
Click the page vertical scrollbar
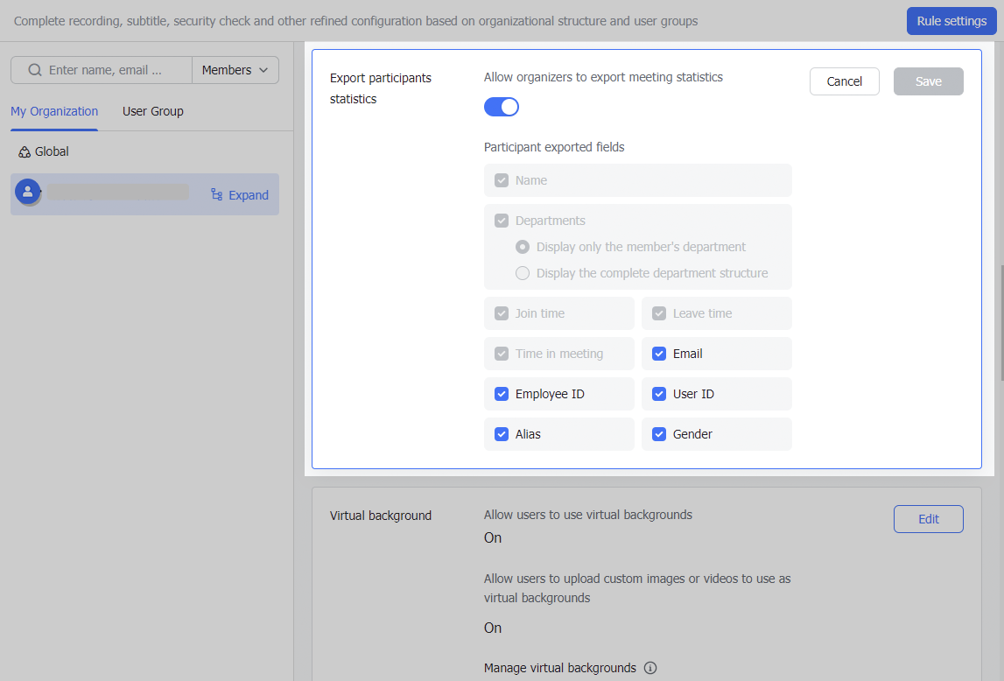click(1001, 323)
